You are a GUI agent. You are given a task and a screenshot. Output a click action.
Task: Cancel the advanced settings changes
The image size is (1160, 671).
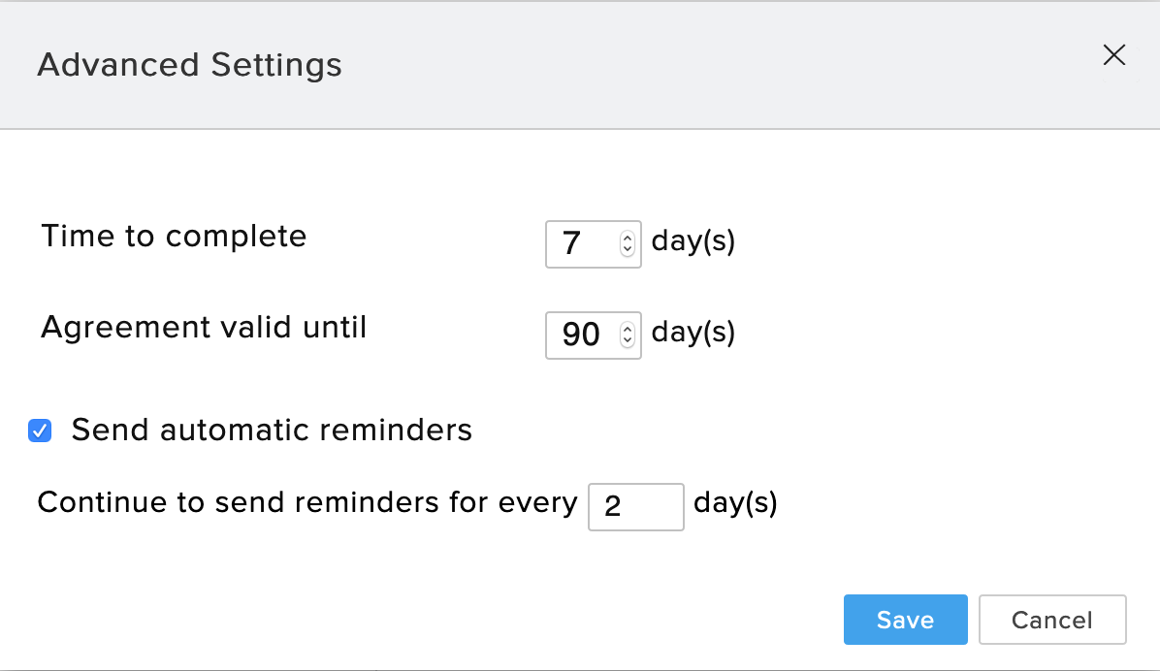(x=1052, y=620)
